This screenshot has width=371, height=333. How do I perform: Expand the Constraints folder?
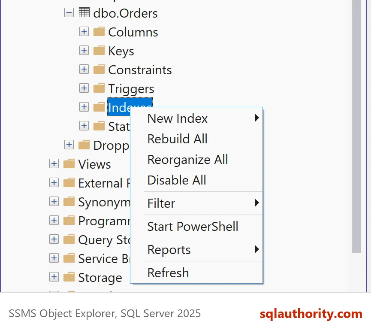click(x=84, y=70)
